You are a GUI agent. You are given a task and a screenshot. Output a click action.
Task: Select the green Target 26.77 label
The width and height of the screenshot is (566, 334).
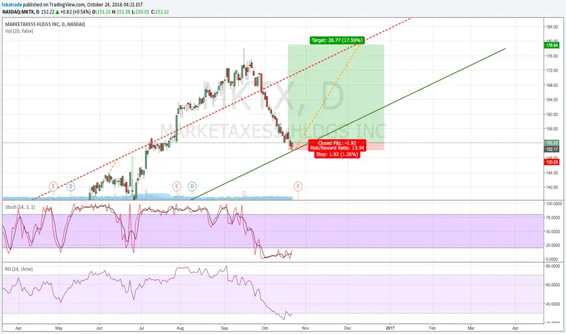pyautogui.click(x=337, y=41)
